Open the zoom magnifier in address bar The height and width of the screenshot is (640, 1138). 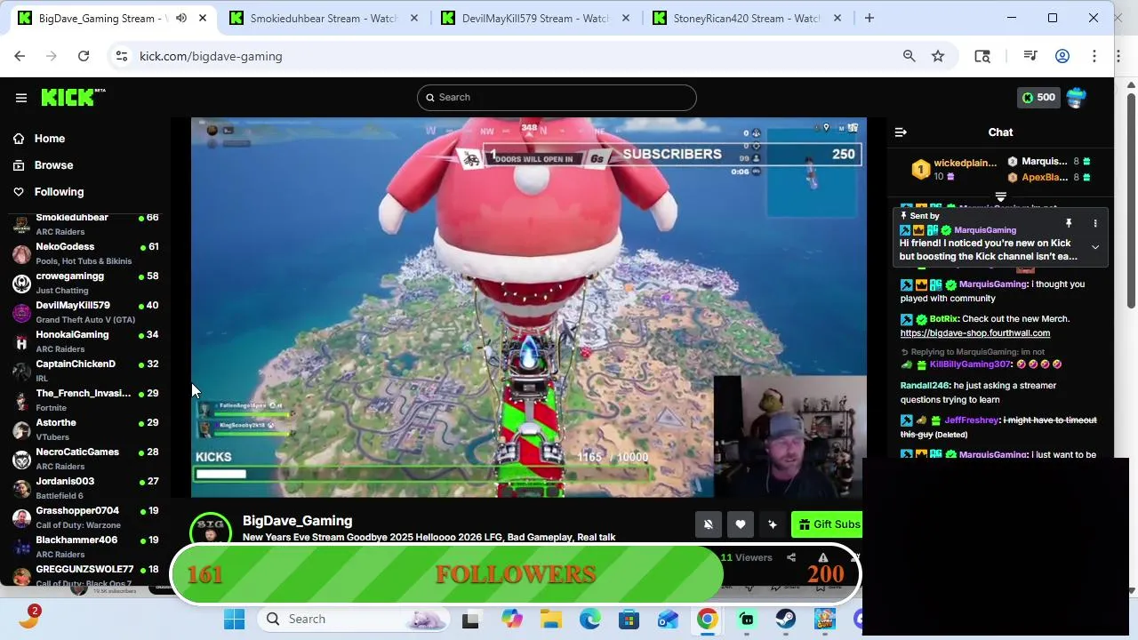tap(909, 56)
